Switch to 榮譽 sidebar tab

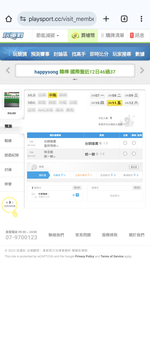coord(12,184)
